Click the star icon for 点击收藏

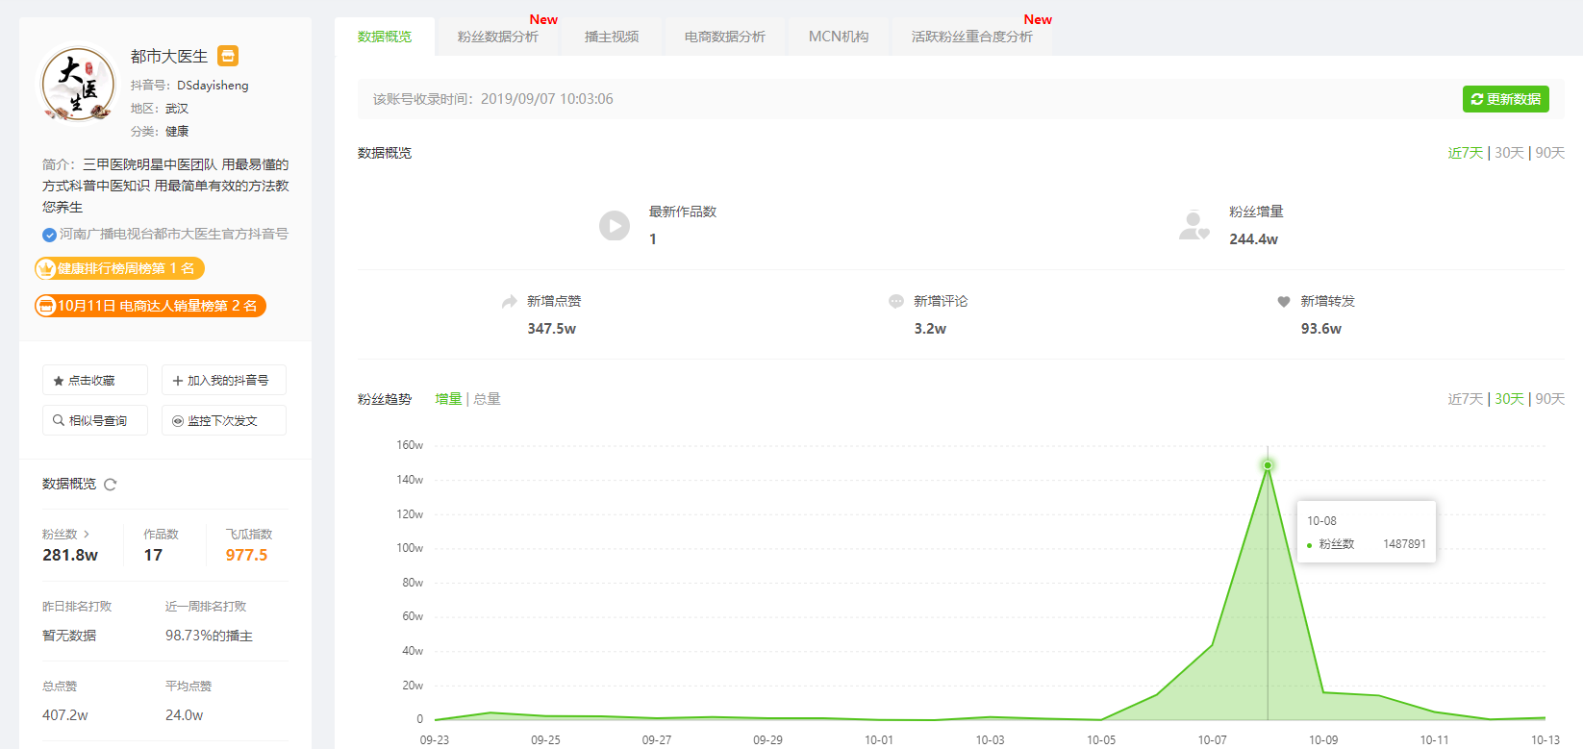[x=59, y=381]
